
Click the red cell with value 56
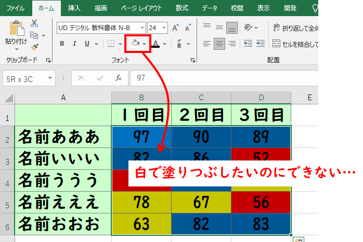click(261, 202)
